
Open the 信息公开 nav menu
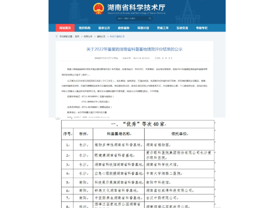104,28
